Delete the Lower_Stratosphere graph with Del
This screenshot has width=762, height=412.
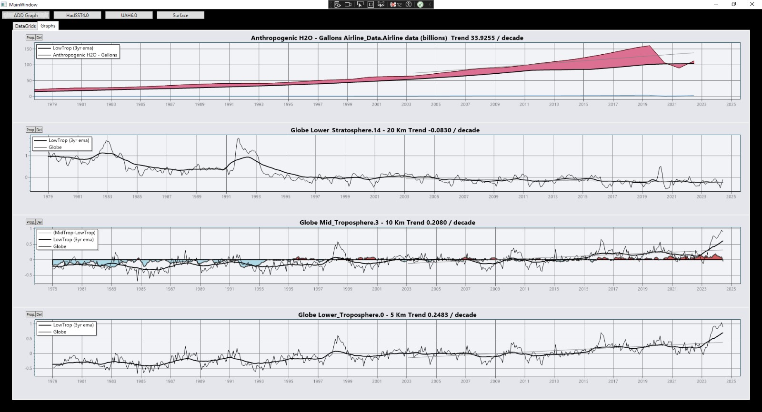click(x=39, y=130)
